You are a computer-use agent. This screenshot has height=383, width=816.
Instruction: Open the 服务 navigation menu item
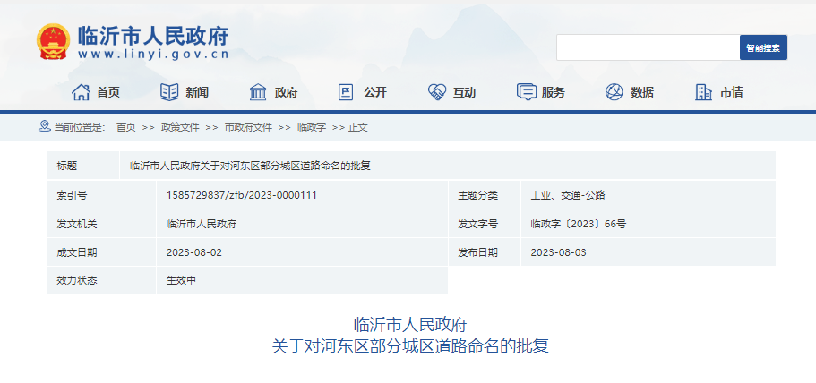coord(554,93)
